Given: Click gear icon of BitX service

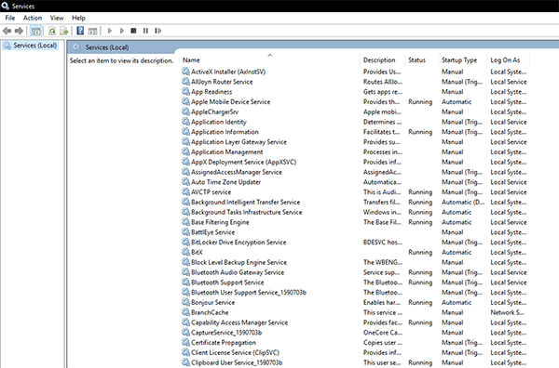Looking at the screenshot, I should pos(185,252).
